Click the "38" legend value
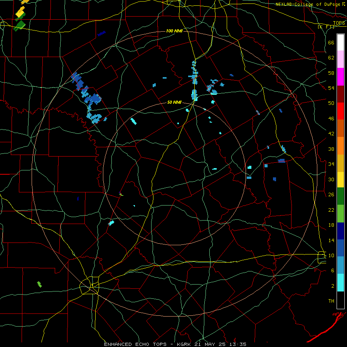Screen dimensions: 347x347 331,149
